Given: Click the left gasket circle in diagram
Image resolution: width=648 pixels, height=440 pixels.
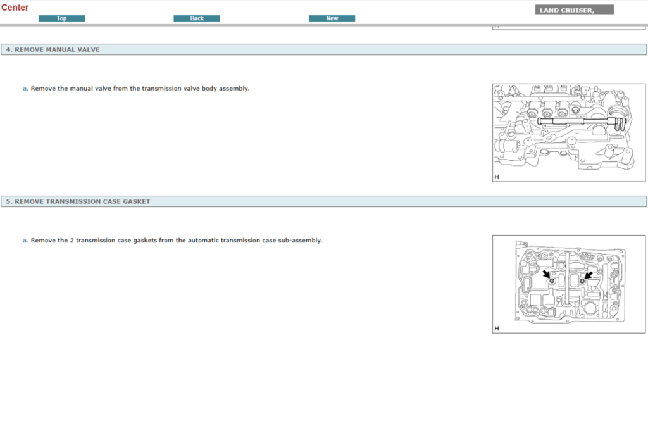Looking at the screenshot, I should [x=552, y=280].
